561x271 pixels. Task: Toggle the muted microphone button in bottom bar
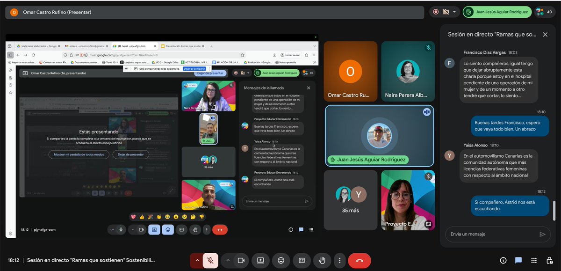point(210,260)
